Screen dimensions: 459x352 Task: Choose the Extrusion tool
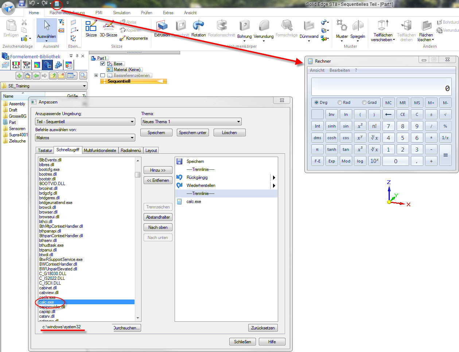click(162, 28)
